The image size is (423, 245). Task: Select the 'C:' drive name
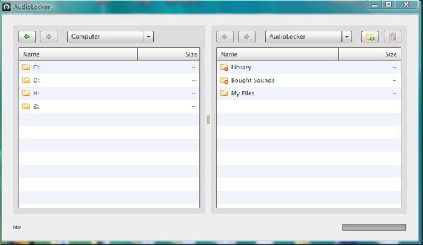coord(36,68)
